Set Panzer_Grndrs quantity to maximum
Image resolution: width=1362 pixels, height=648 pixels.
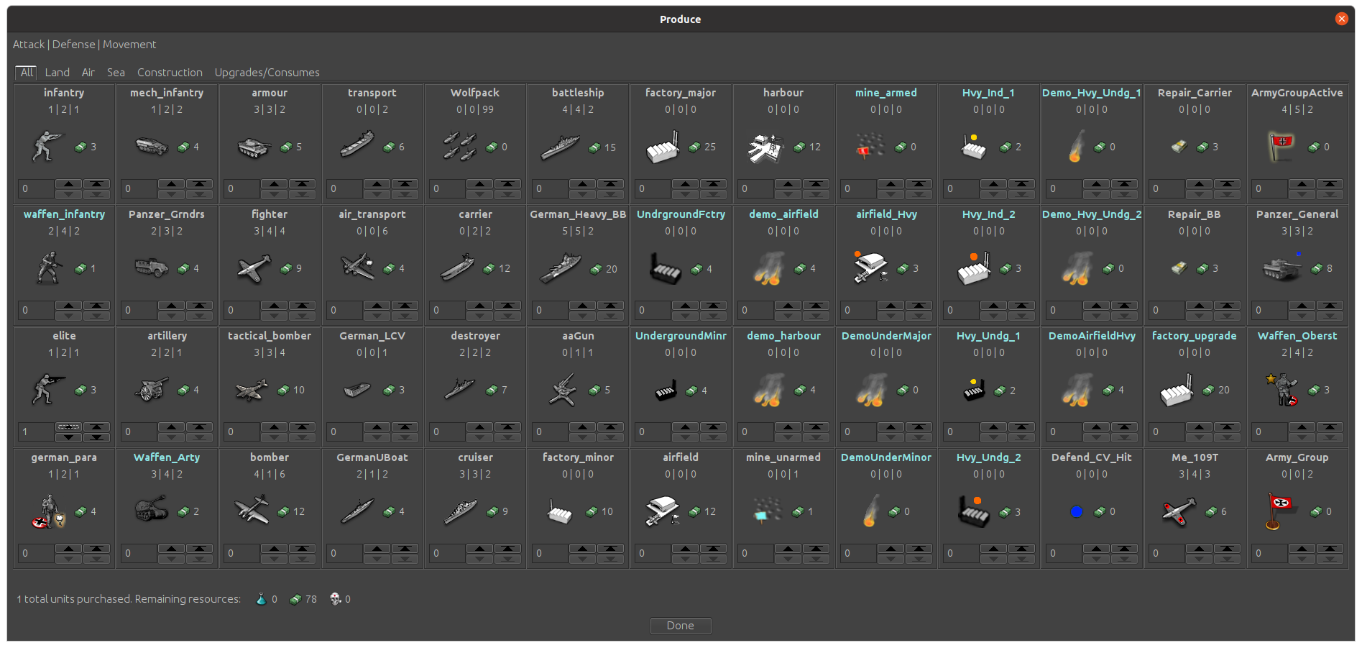tap(200, 306)
